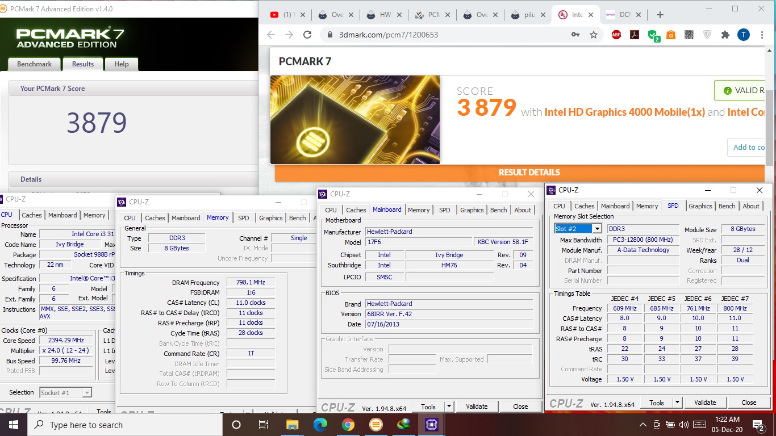Click the browser forward arrow
The image size is (776, 436).
[289, 35]
